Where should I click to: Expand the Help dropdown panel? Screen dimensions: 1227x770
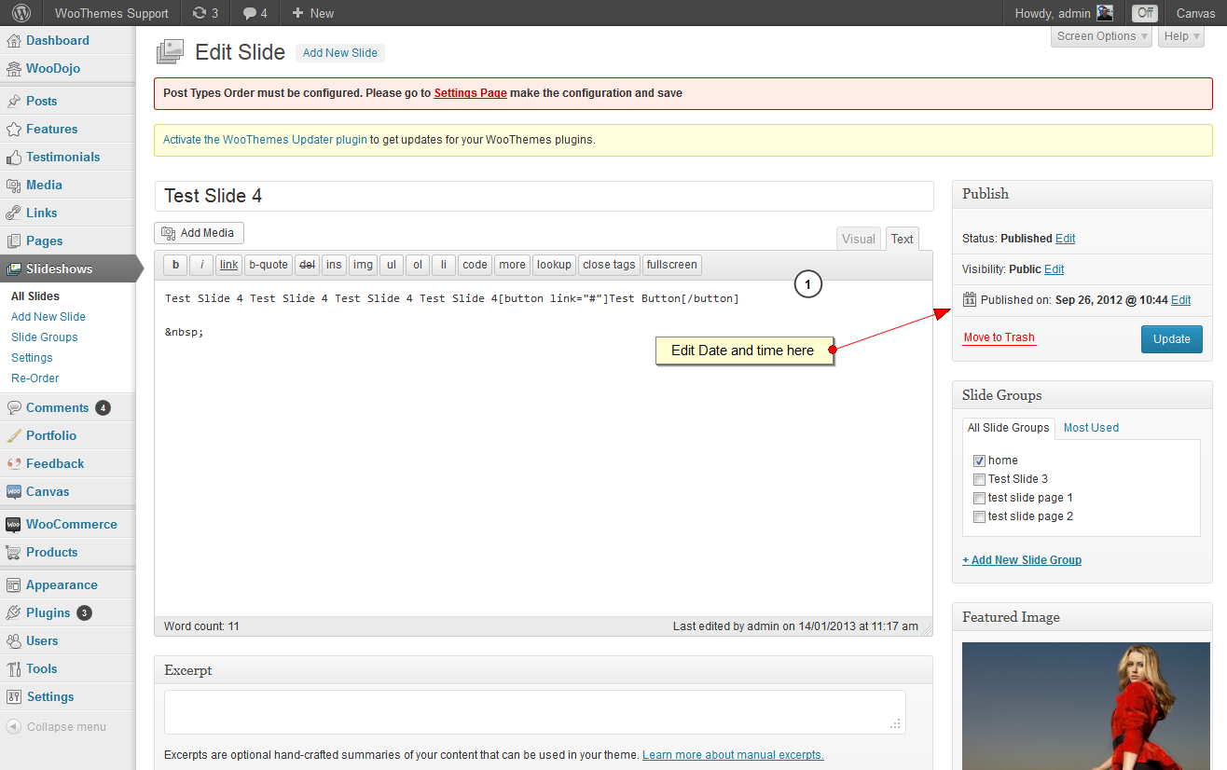pos(1180,36)
